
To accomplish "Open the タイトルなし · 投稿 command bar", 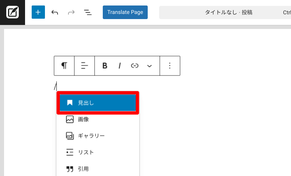I will 228,12.
